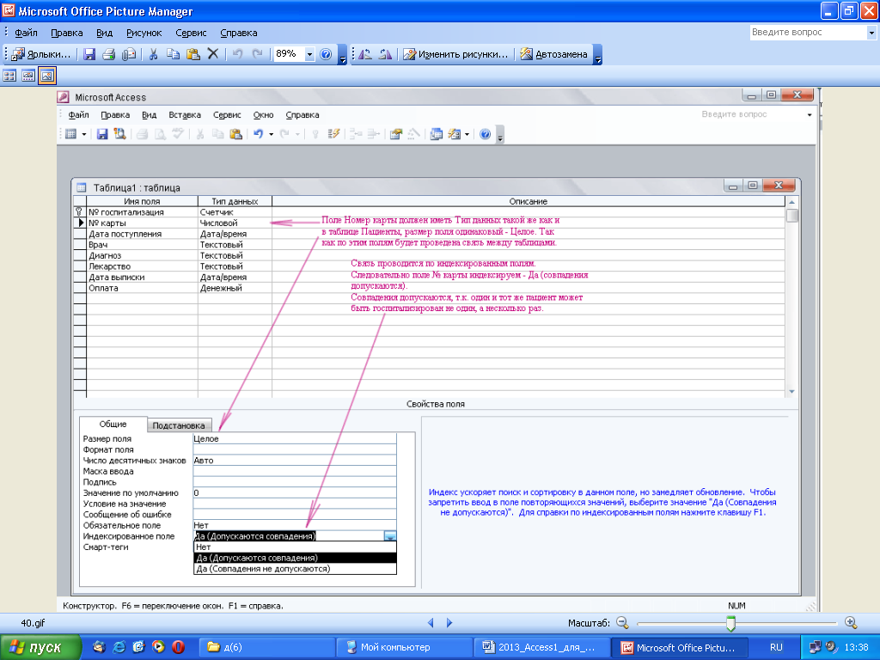Go to next picture arrow
880x660 pixels.
click(x=449, y=622)
